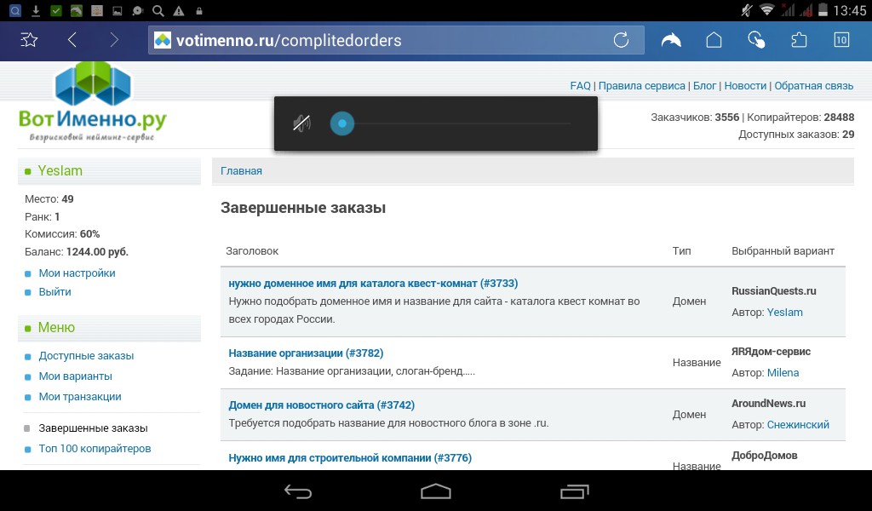Open author Milena profile link
Screen dimensions: 872x511
(783, 372)
